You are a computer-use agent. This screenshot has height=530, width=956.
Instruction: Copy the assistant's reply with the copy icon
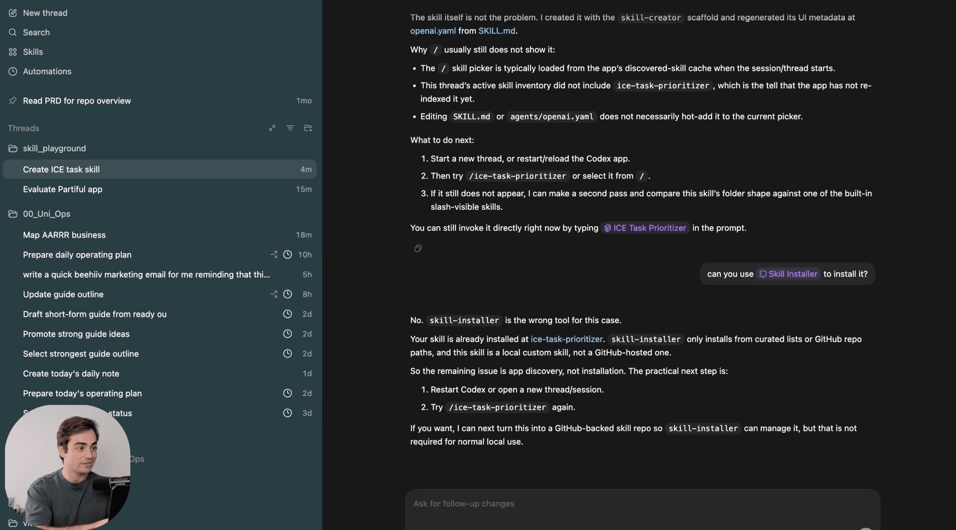[x=418, y=248]
